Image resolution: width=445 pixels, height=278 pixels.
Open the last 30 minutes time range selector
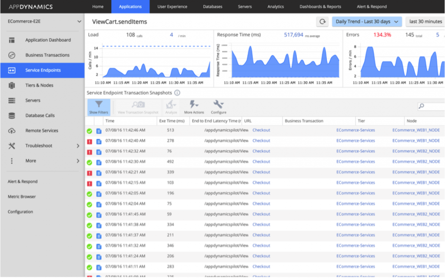(425, 22)
